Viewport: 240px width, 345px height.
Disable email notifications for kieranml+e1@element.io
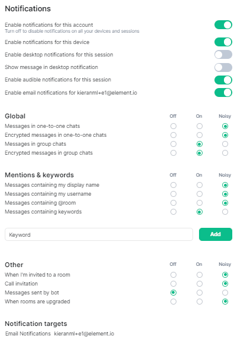(223, 93)
